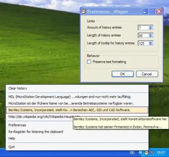Choose Re-Register for listening the clipboard
The height and width of the screenshot is (157, 169).
pos(77,132)
